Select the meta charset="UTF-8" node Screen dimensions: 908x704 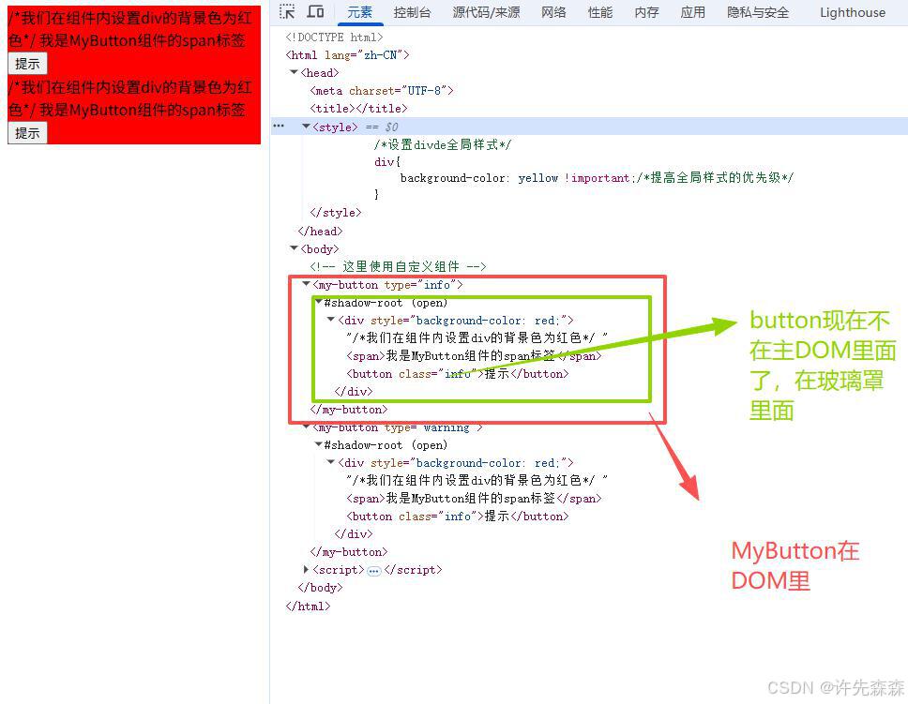382,91
